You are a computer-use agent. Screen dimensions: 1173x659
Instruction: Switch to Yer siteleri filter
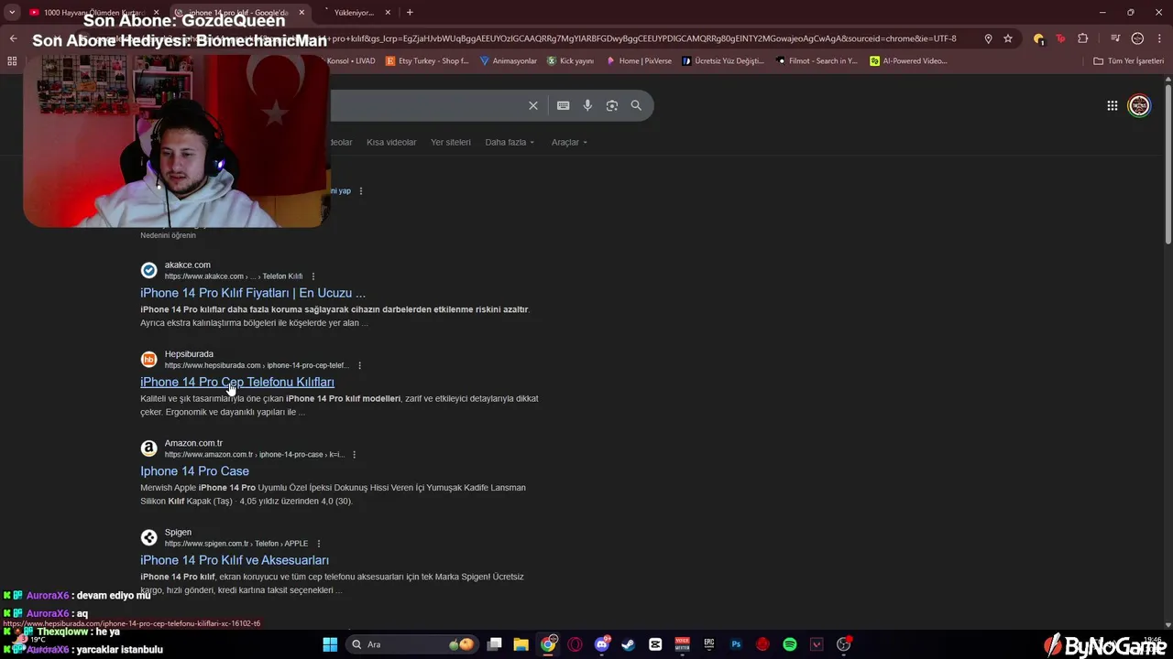[451, 142]
